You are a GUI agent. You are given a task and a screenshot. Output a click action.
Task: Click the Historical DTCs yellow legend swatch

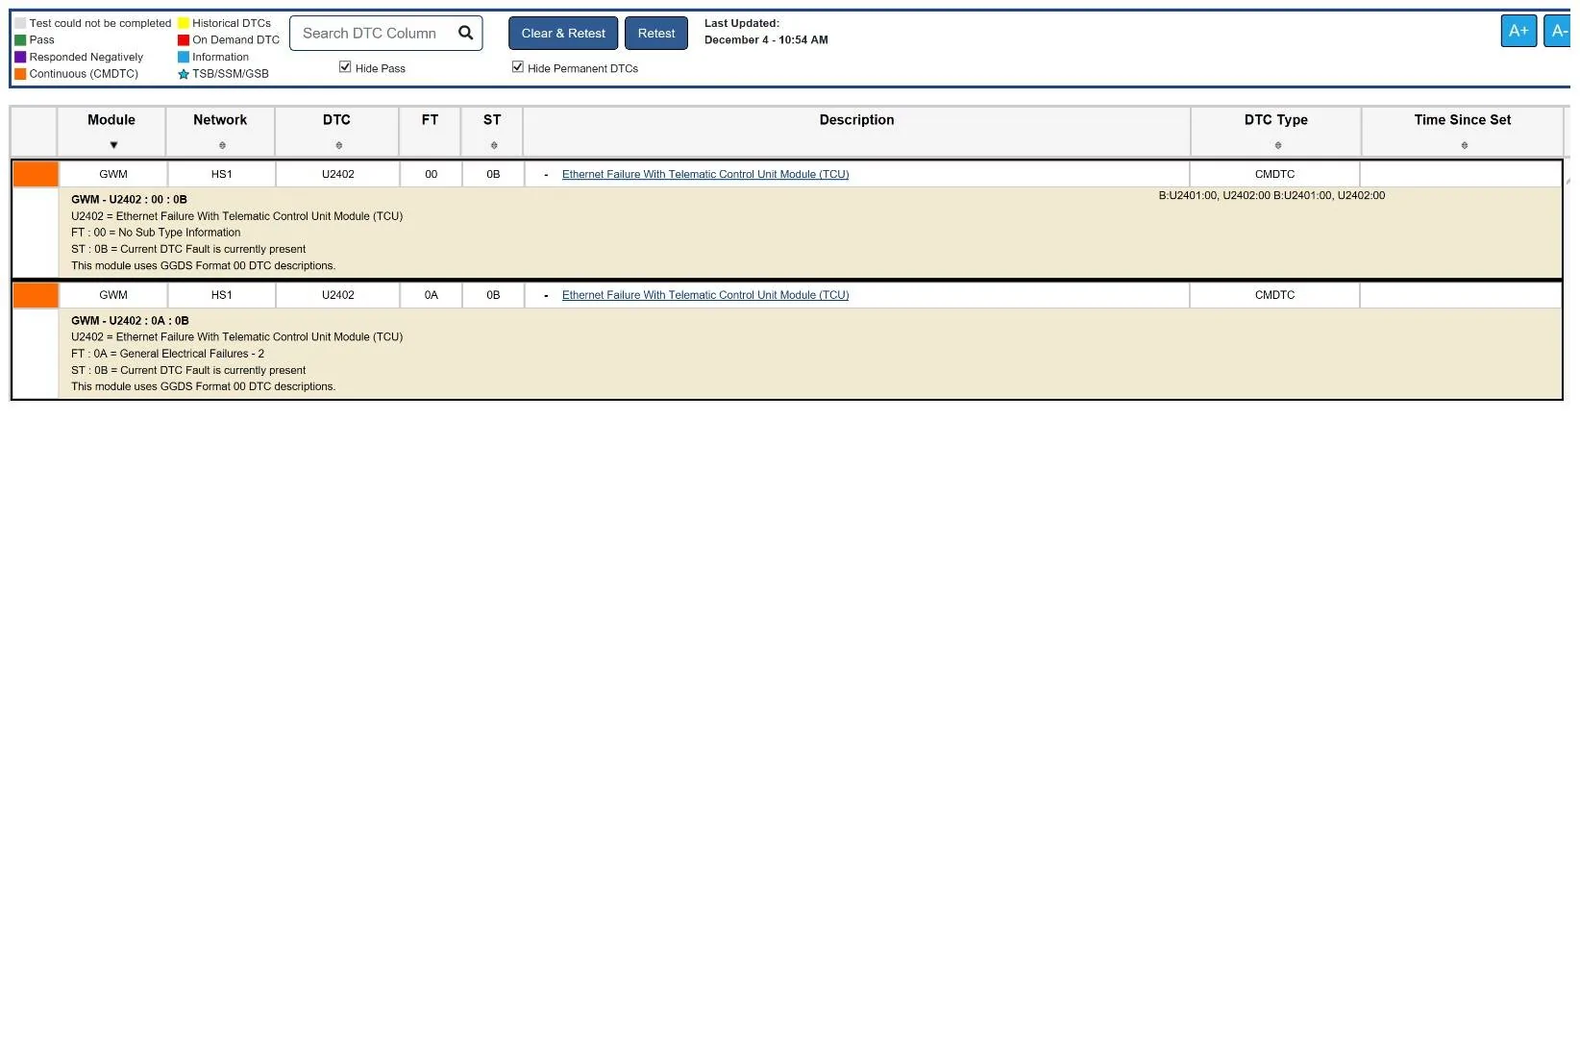184,23
